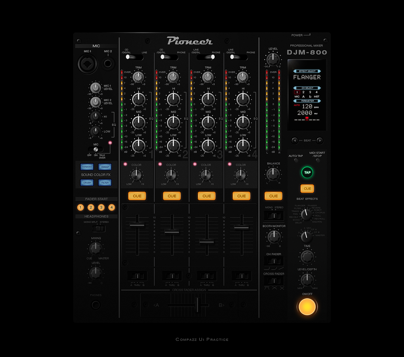
Task: Toggle the CROSS FADER curve switch
Action: click(274, 280)
